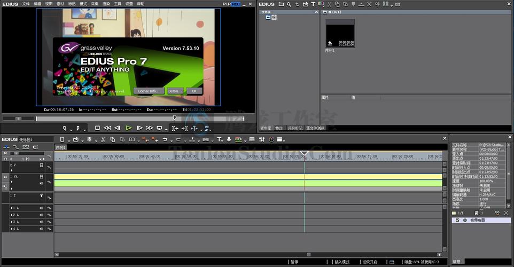Click the Redo arrow in timeline toolbar
This screenshot has height=267, width=514.
click(178, 139)
